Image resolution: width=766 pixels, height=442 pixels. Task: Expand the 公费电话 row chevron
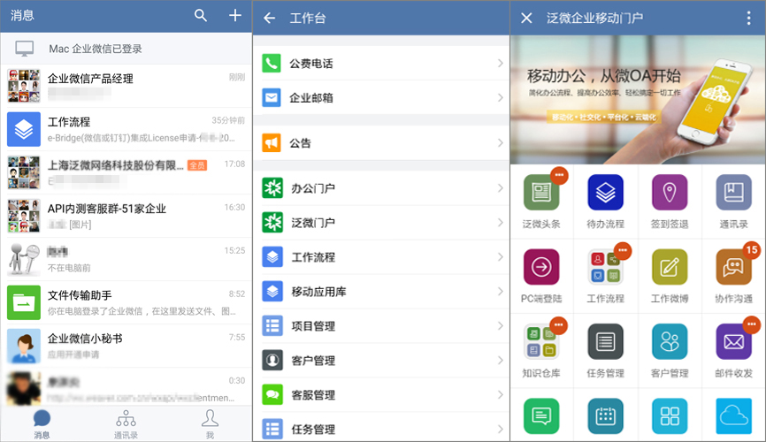click(501, 63)
